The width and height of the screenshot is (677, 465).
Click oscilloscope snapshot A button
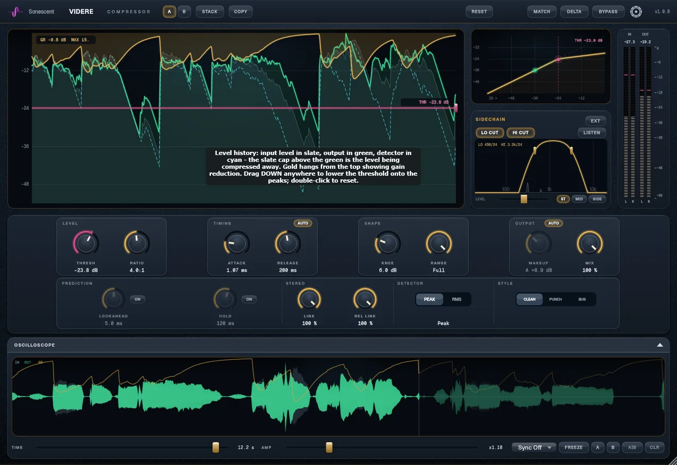[x=598, y=447]
